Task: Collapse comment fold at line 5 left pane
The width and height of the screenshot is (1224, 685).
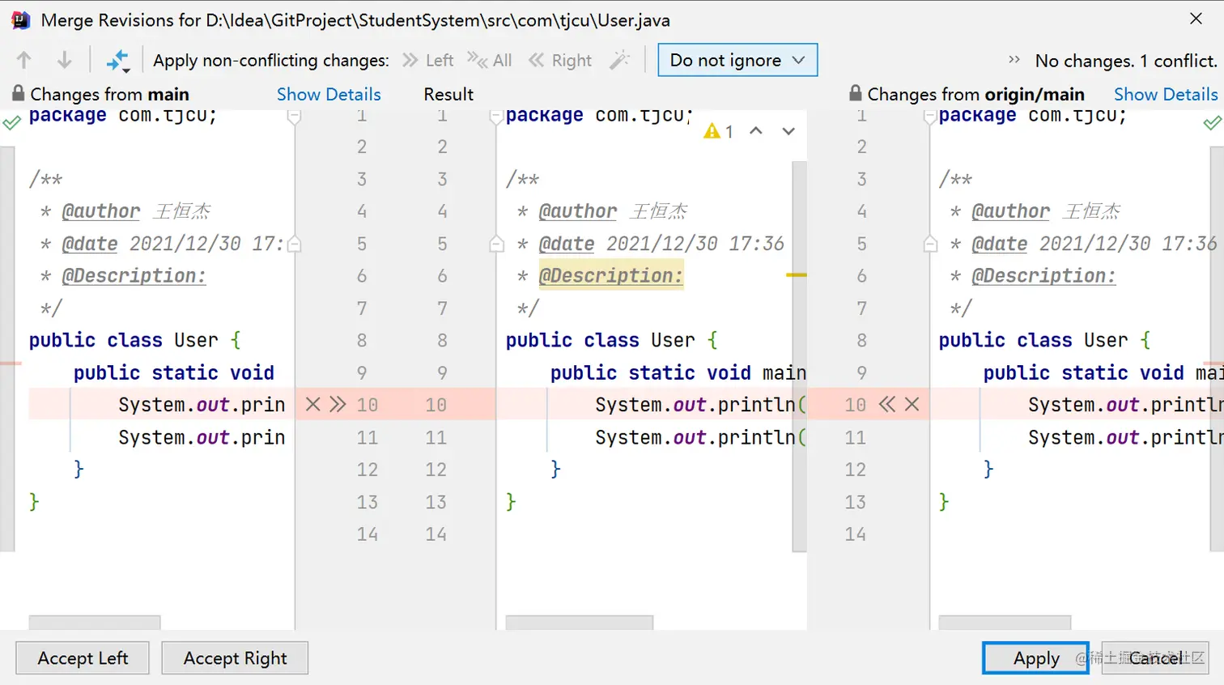Action: (295, 244)
